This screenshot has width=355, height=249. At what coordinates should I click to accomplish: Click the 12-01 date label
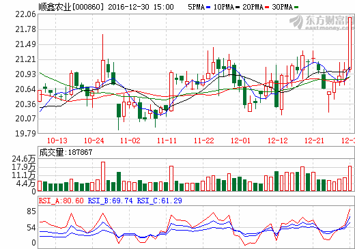pyautogui.click(x=240, y=141)
